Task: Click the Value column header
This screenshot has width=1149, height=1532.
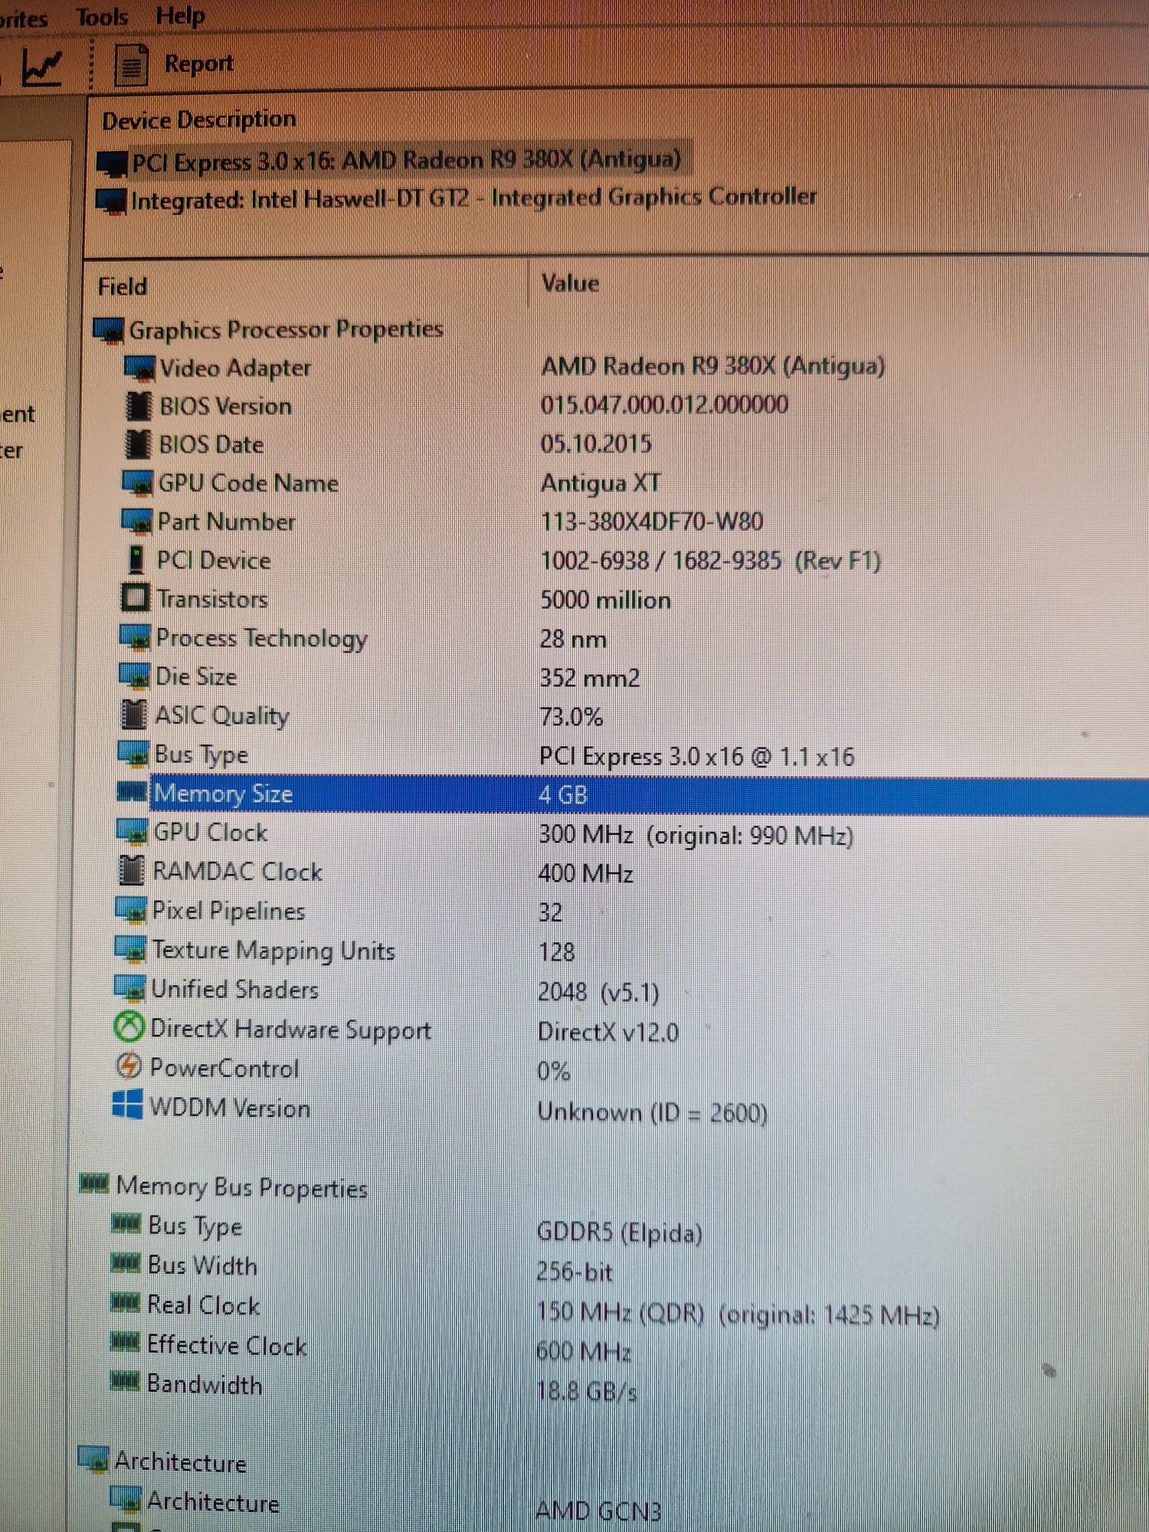Action: 570,283
